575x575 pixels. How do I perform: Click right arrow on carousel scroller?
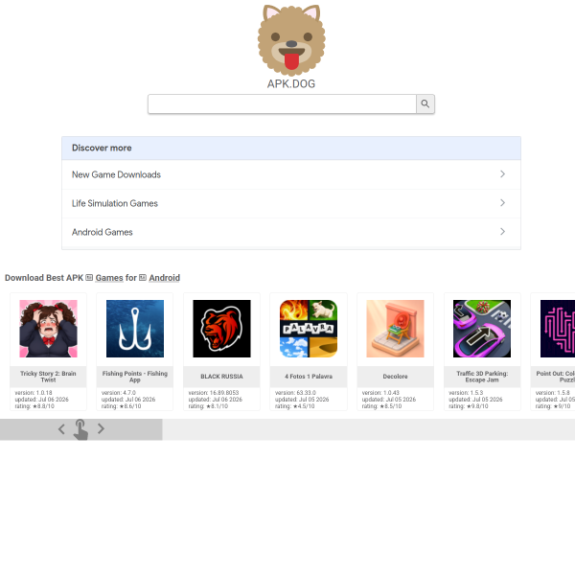click(101, 428)
